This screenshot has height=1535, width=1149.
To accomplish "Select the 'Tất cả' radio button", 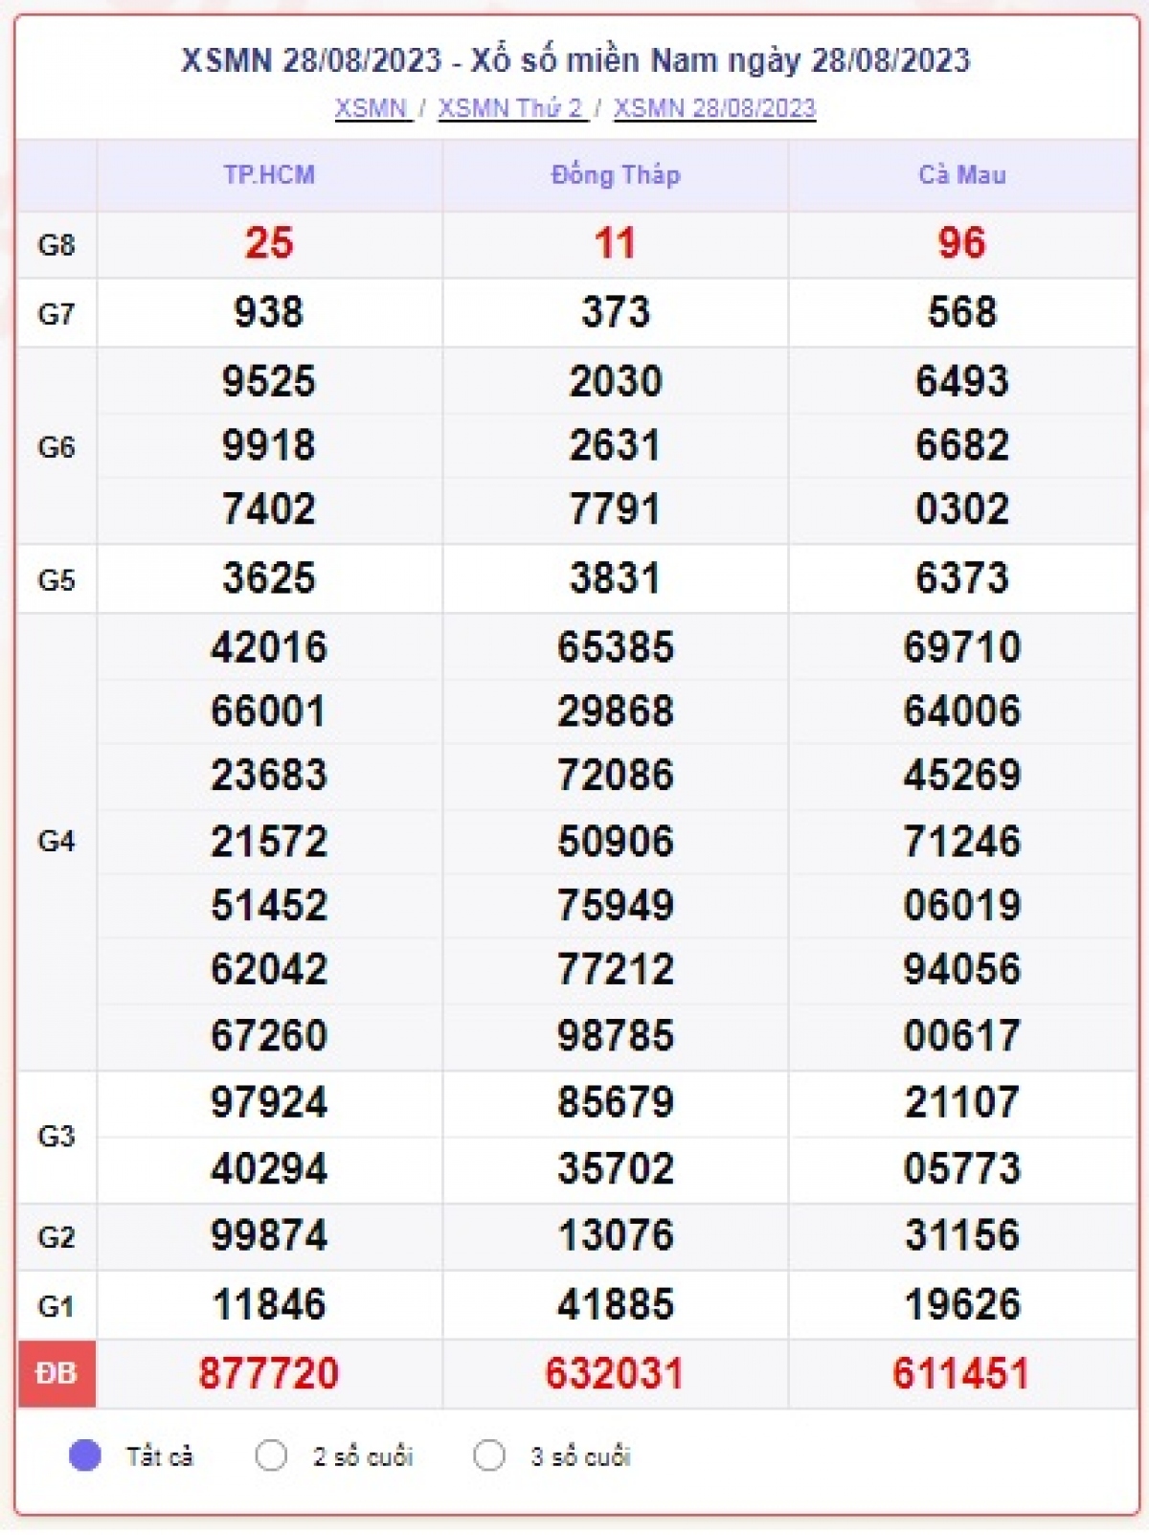I will [85, 1456].
